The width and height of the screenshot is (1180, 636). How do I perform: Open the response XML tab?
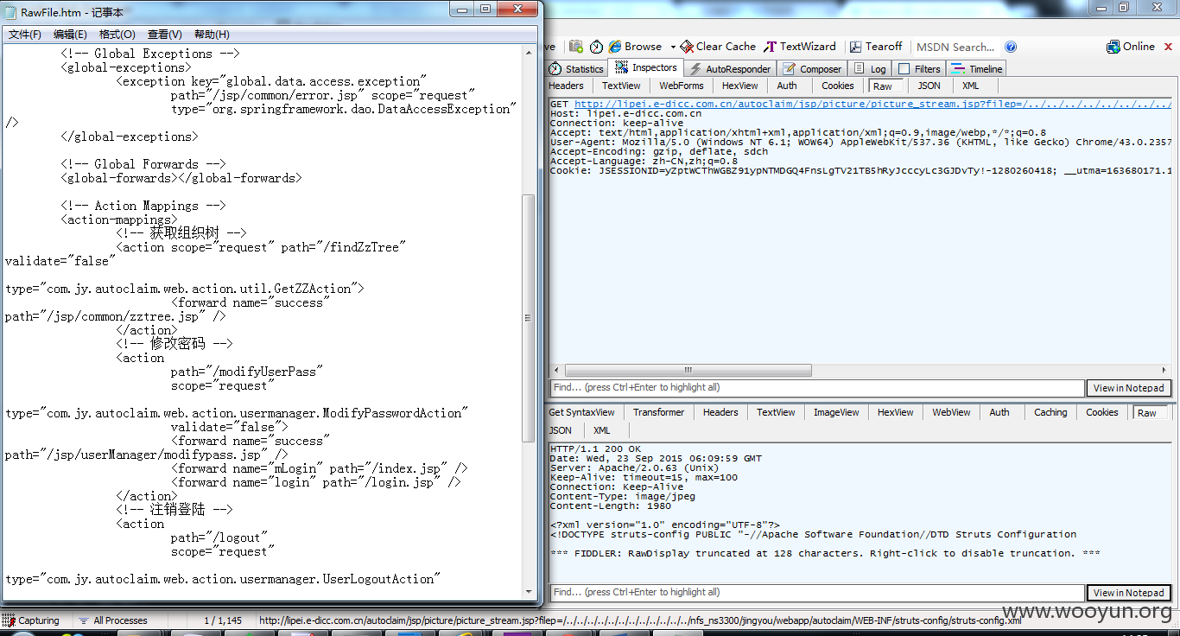[602, 430]
